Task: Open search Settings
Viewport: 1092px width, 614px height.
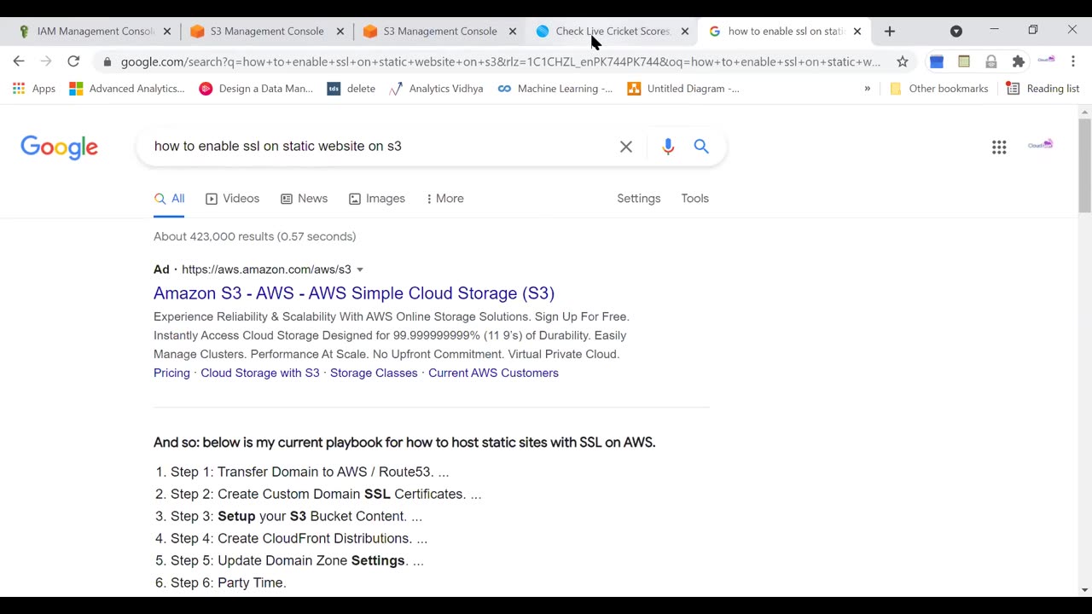Action: click(x=639, y=199)
